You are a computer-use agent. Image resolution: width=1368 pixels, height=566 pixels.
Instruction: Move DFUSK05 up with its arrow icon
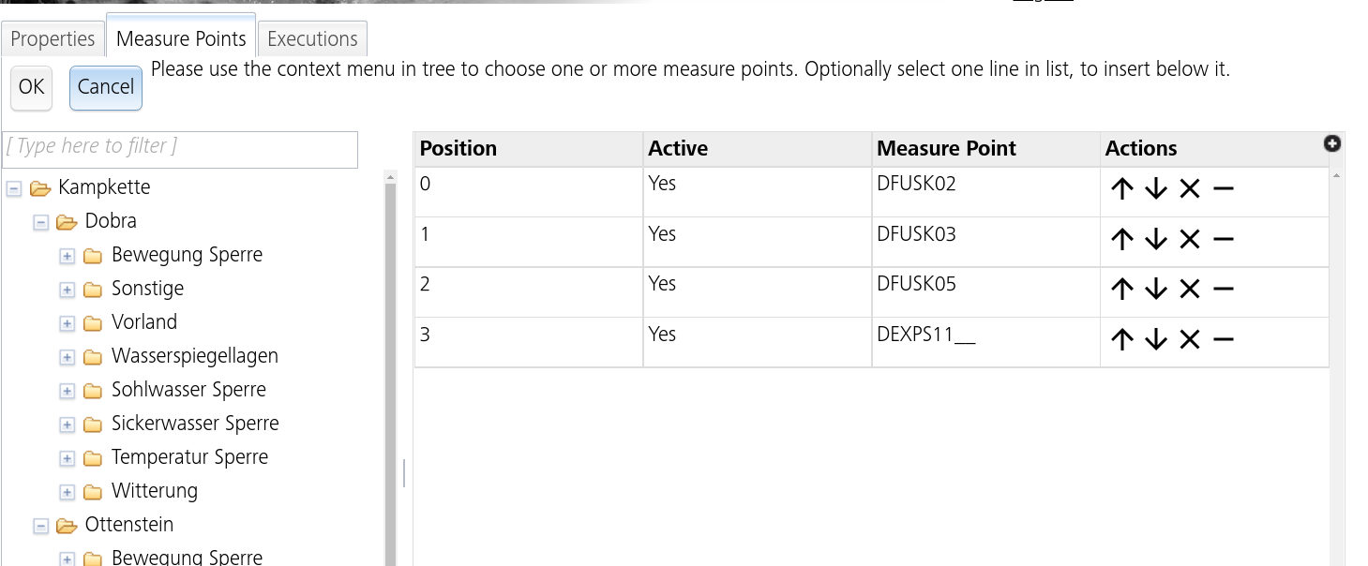1121,289
